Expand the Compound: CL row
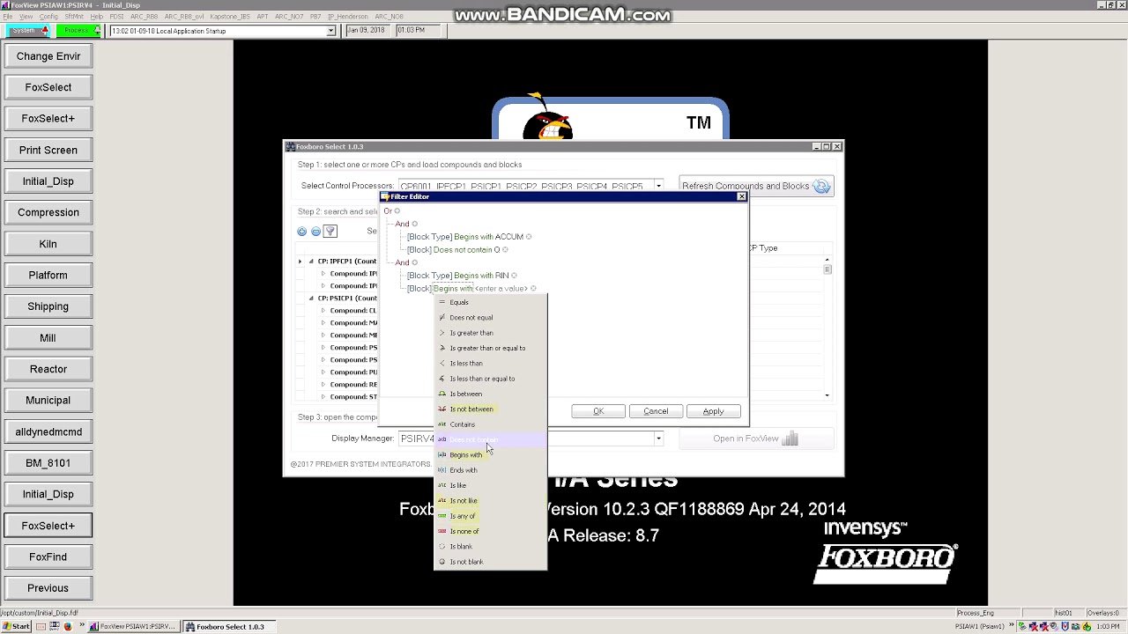 (x=323, y=311)
